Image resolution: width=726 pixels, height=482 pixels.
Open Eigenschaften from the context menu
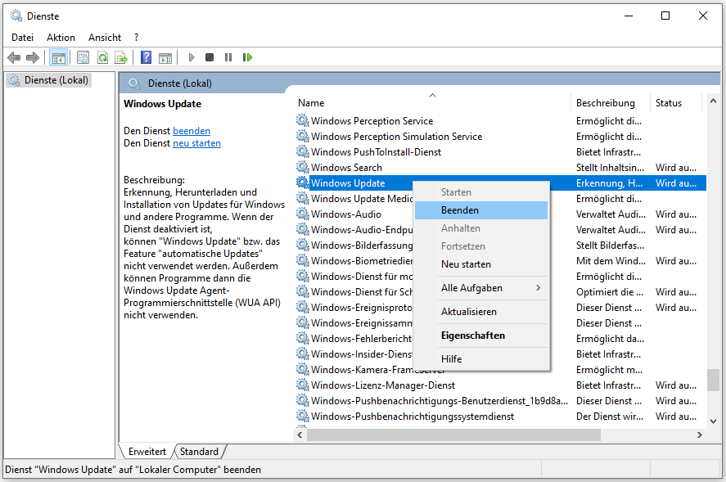pyautogui.click(x=481, y=336)
